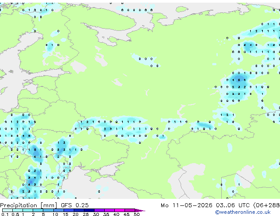Select the '50' legend scale label
Screen dimensions: 280x216
pyautogui.click(x=136, y=214)
